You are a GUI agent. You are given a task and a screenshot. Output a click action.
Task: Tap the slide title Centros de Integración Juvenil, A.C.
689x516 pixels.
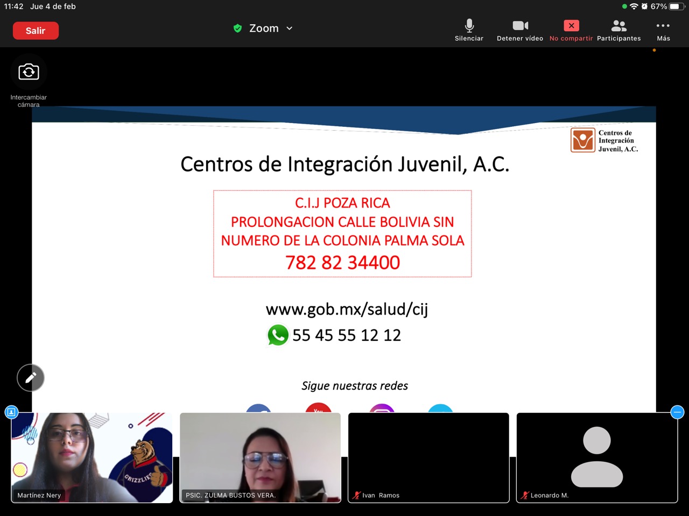click(x=344, y=164)
